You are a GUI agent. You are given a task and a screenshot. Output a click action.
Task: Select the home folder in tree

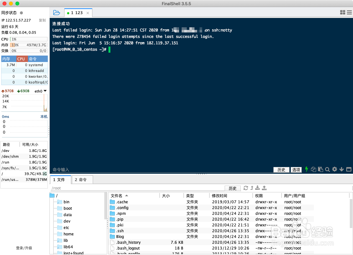click(65, 234)
